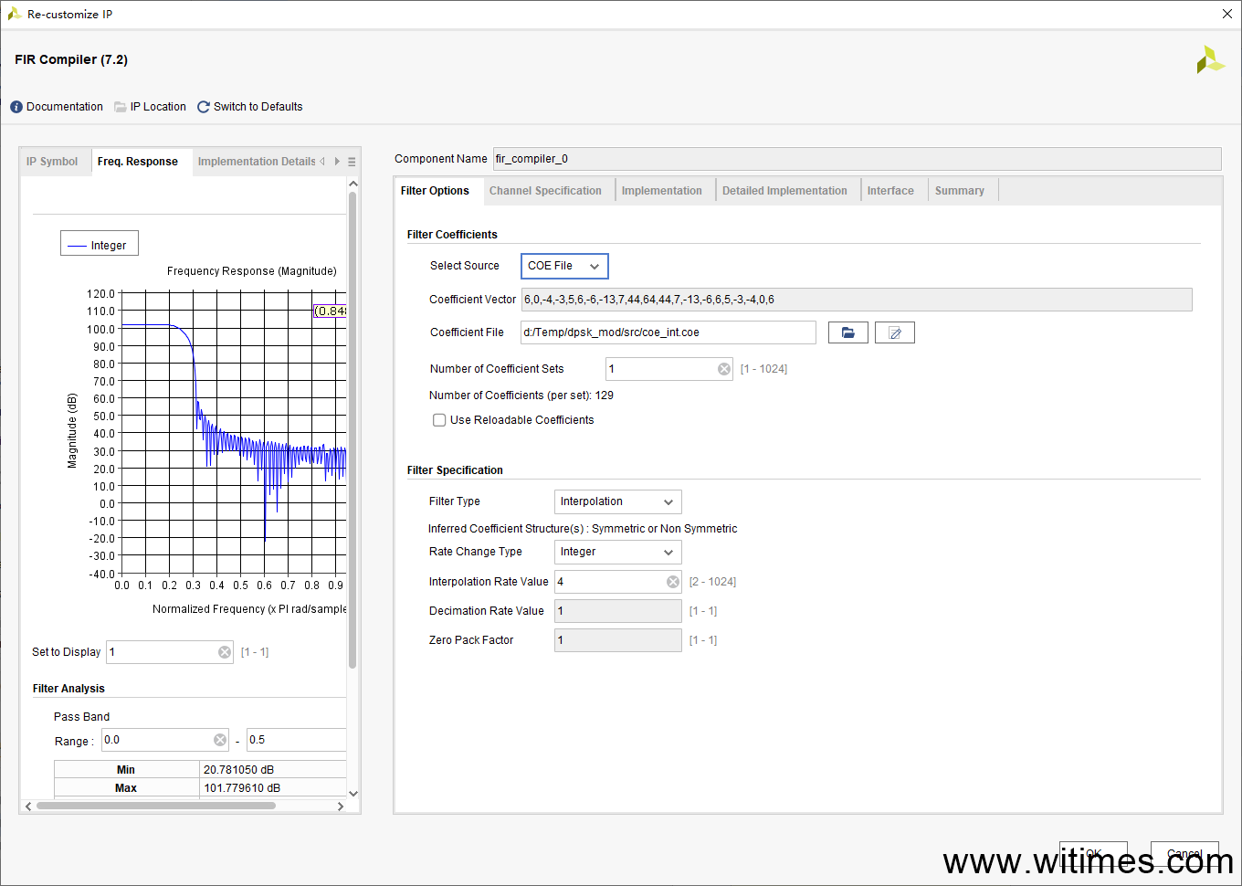1242x886 pixels.
Task: Click the Zero Pack Factor field
Action: tap(618, 640)
